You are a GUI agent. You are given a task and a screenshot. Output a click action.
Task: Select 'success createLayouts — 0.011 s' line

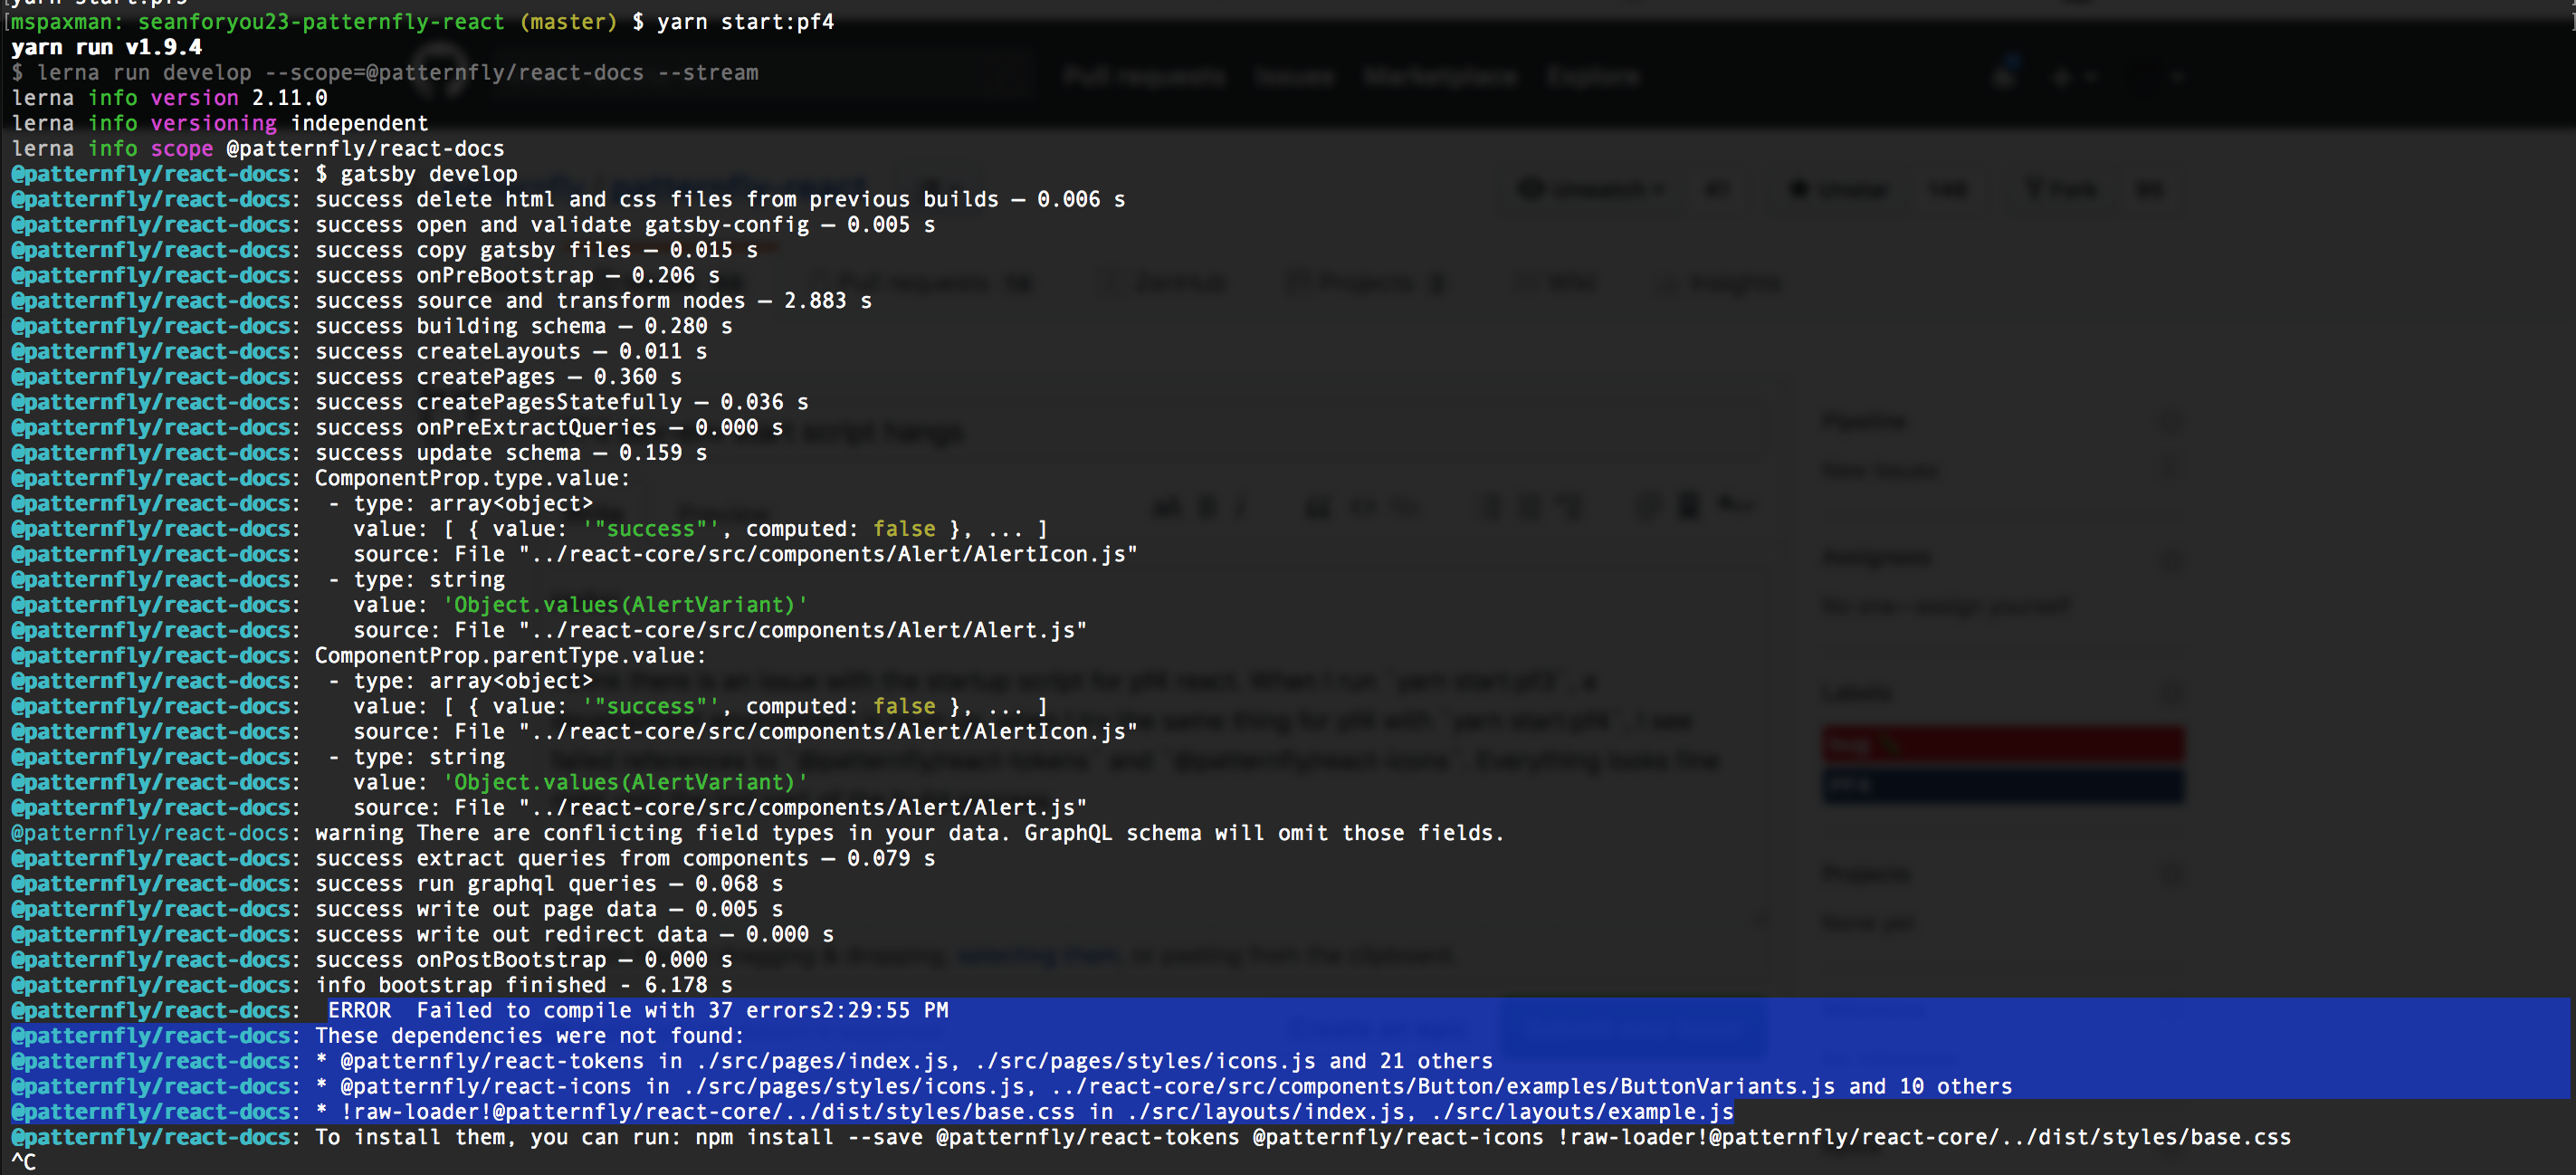tap(360, 352)
